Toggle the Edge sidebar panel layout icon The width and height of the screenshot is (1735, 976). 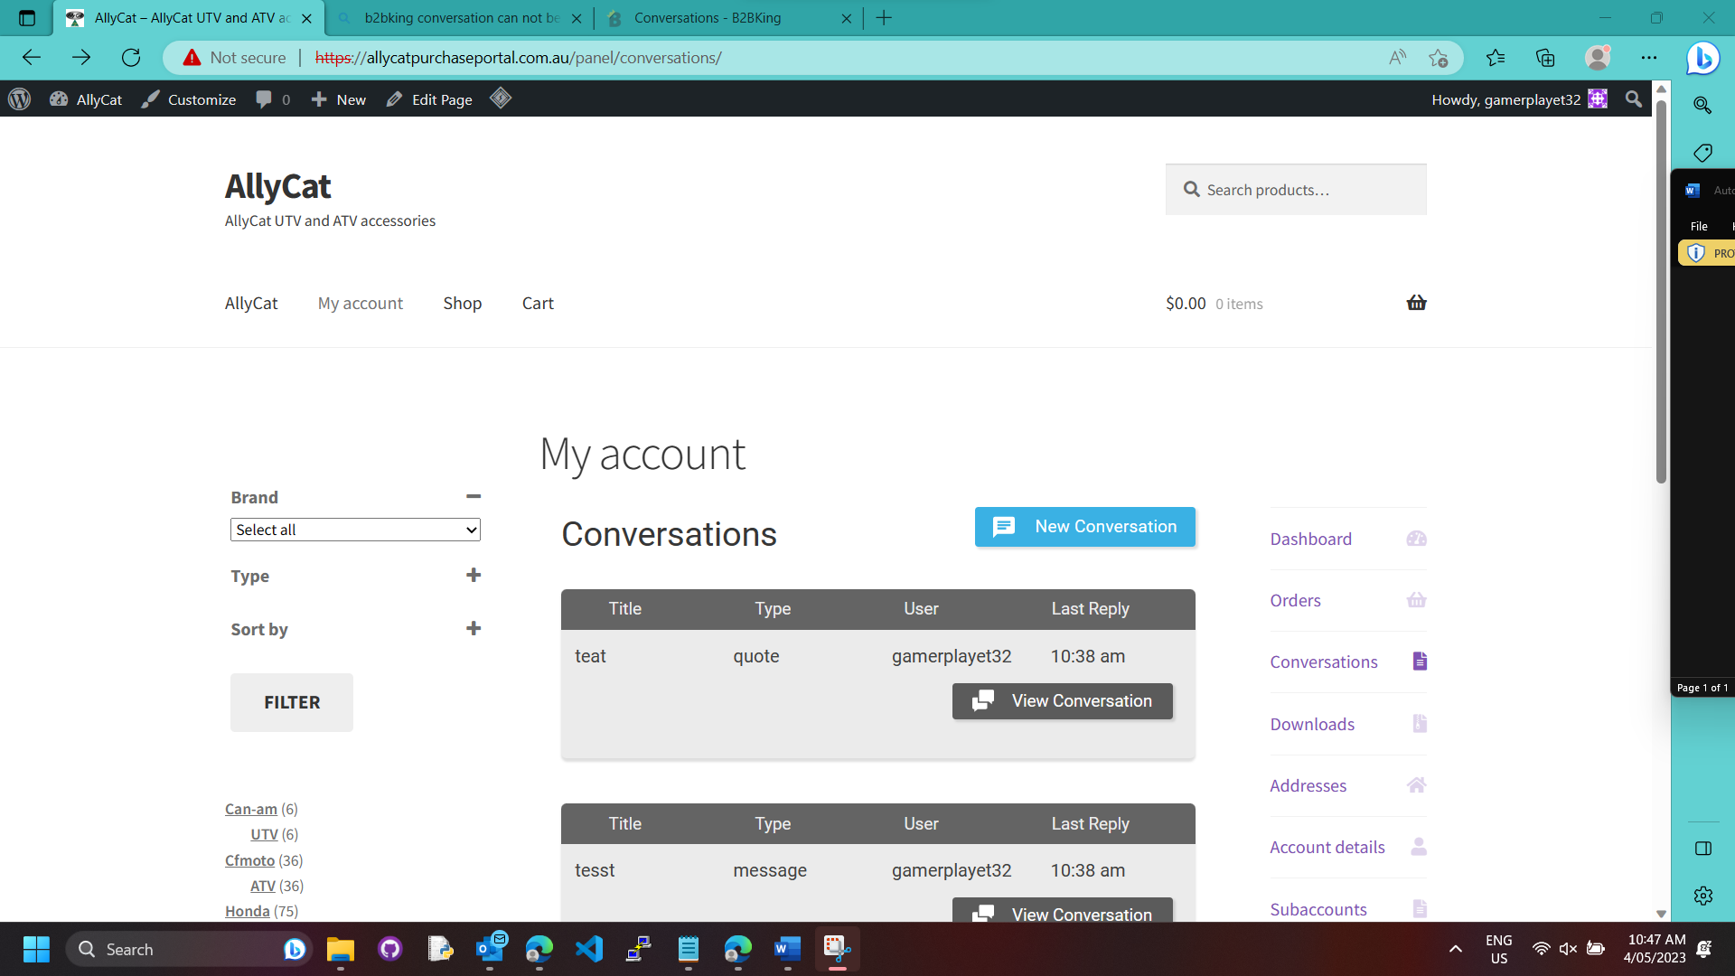(x=1702, y=849)
